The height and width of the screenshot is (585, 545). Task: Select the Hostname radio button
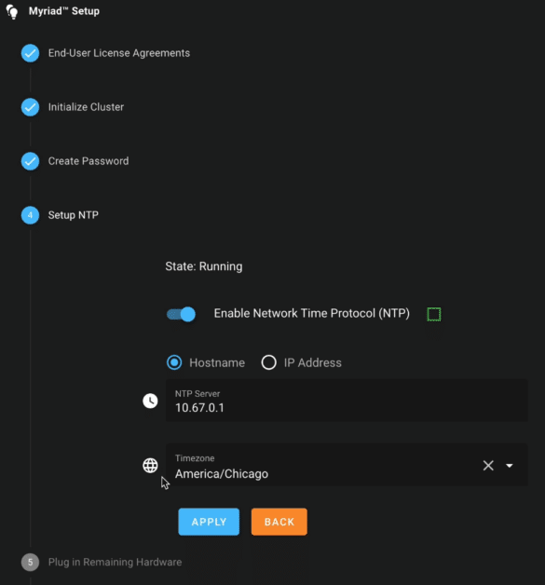click(174, 362)
